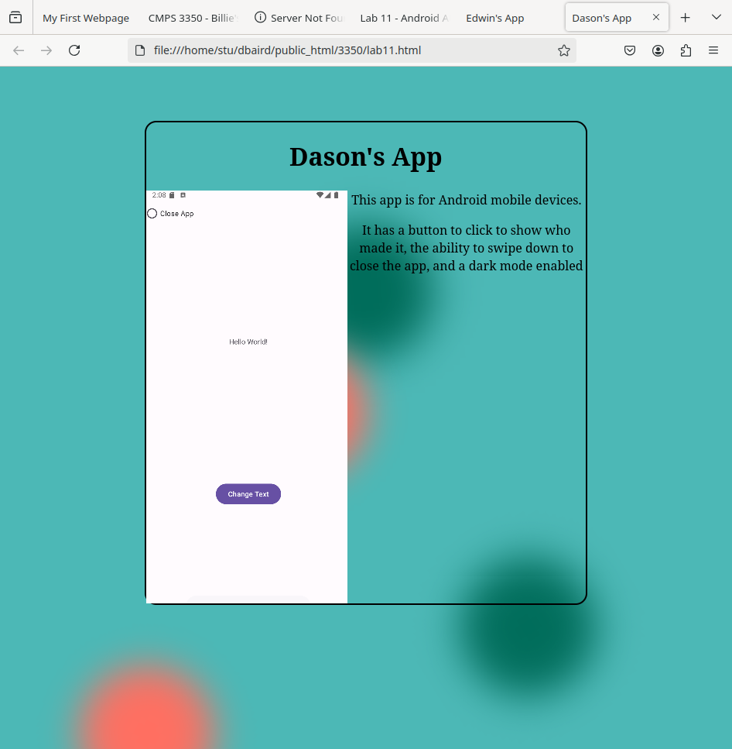Switch to the My First Webpage tab
The width and height of the screenshot is (732, 749).
pos(86,18)
